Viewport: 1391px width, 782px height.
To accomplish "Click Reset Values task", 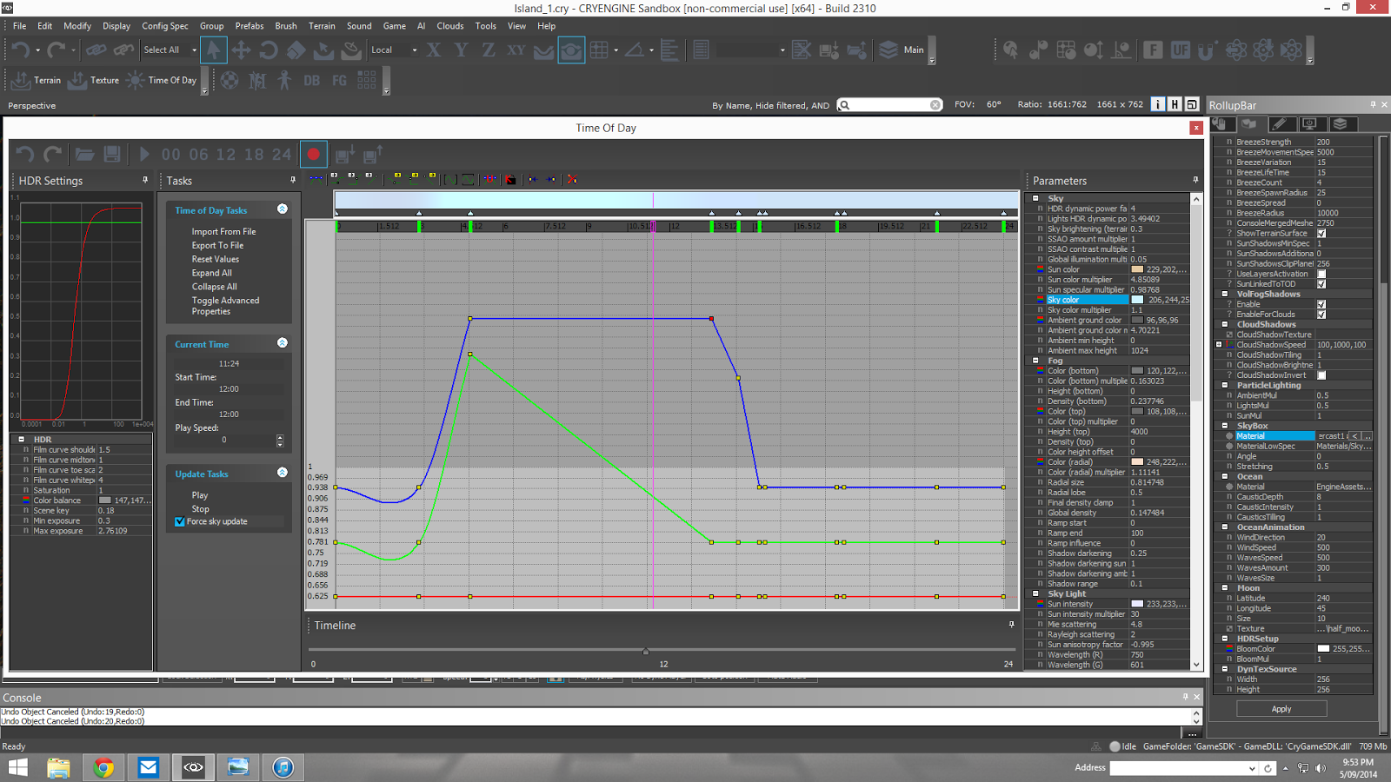I will (215, 259).
